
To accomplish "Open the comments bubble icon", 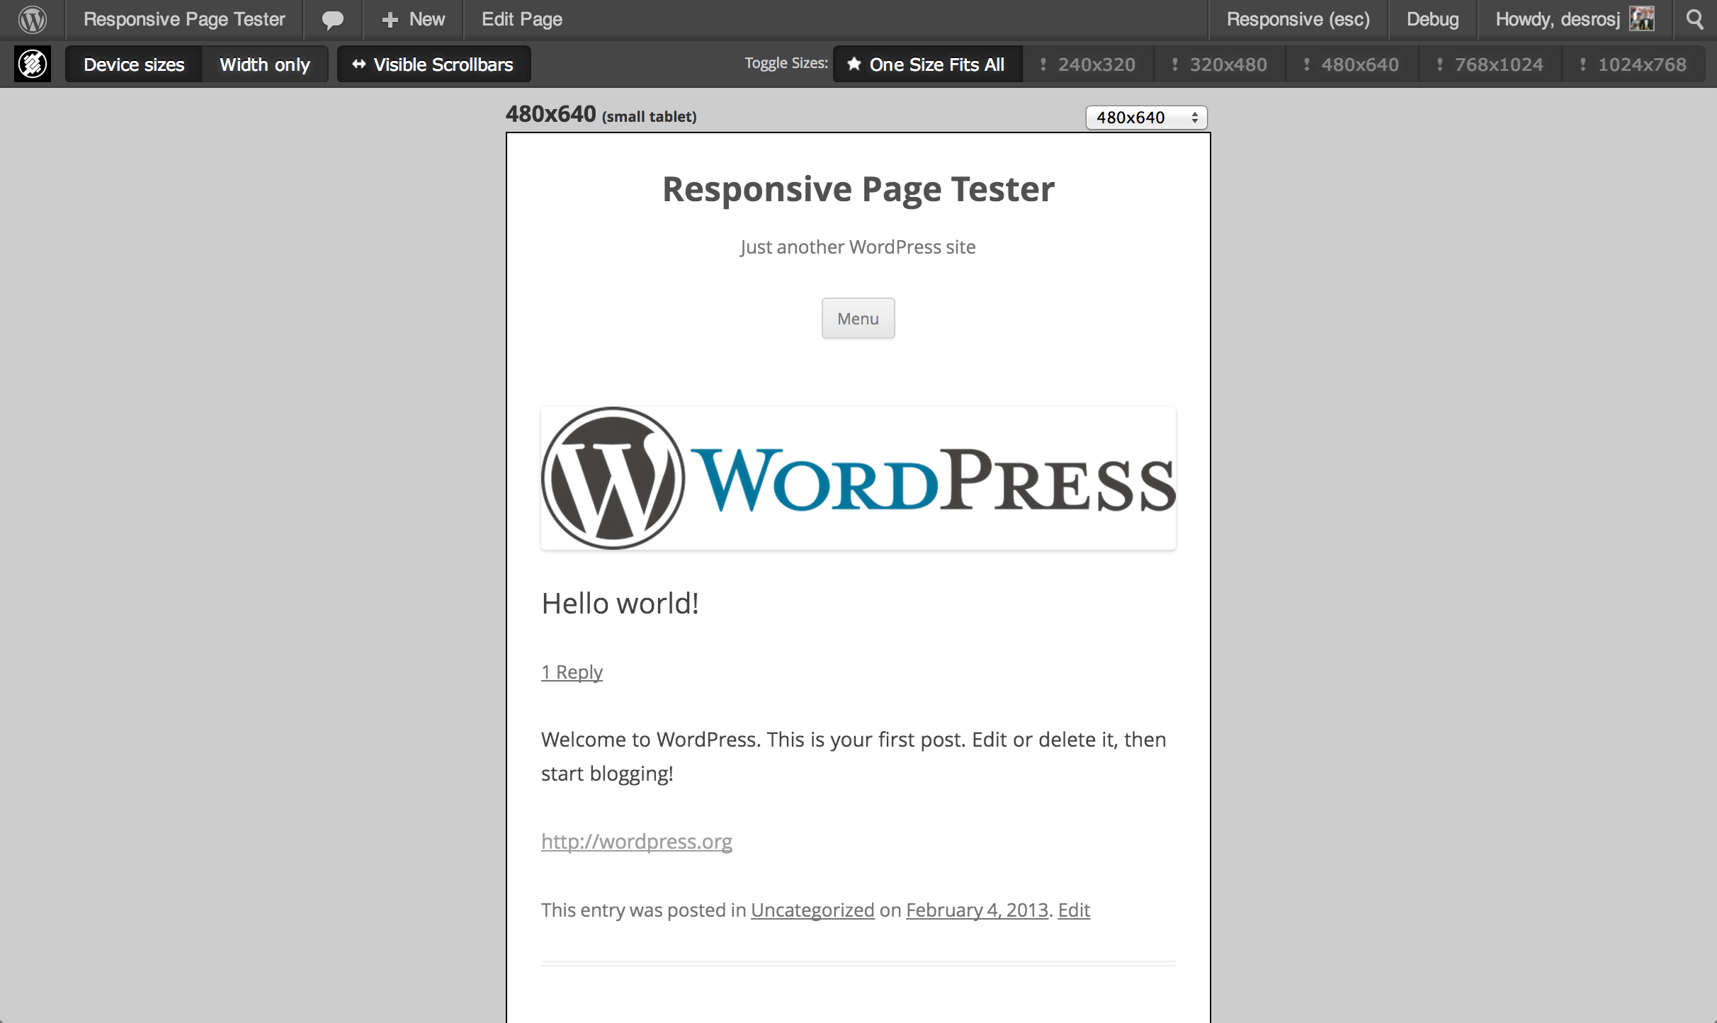I will point(332,19).
